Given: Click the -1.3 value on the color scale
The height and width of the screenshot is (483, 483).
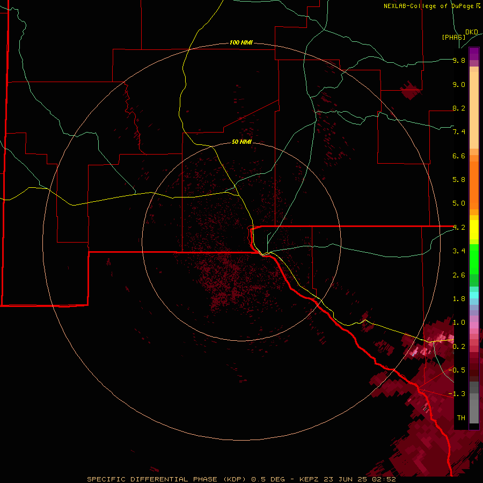Looking at the screenshot, I should (457, 394).
